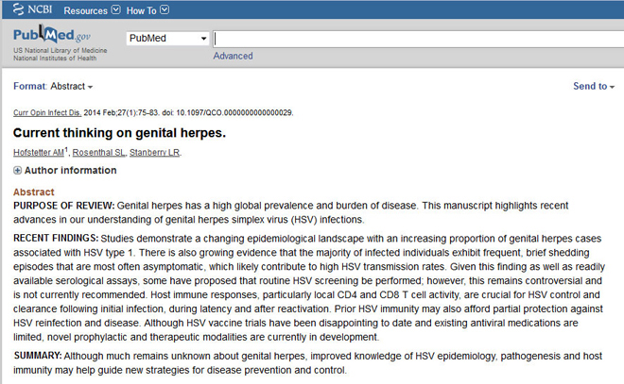Click the article title Current thinking on genital herpes
624x384 pixels.
119,133
